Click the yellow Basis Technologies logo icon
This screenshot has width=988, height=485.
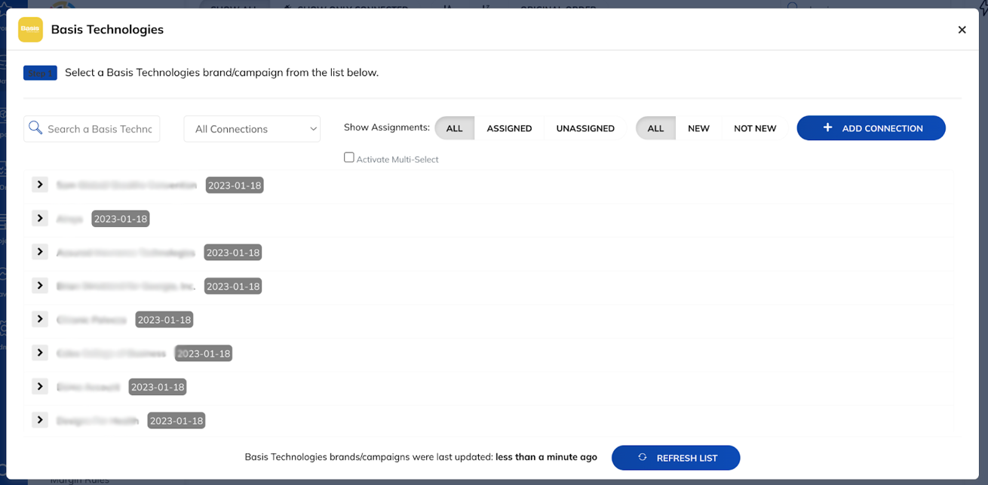pos(31,29)
